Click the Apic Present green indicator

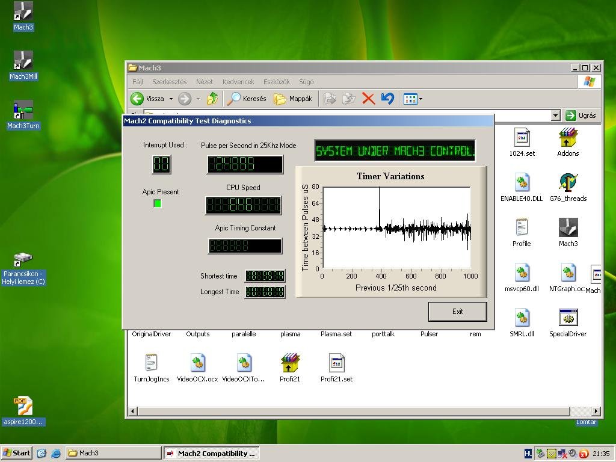(x=158, y=203)
